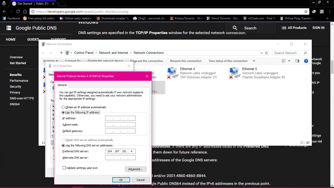Click View status of this connection

pos(228,61)
